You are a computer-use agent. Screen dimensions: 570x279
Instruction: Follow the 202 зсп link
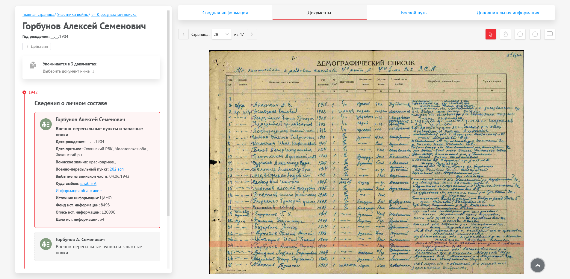(117, 169)
